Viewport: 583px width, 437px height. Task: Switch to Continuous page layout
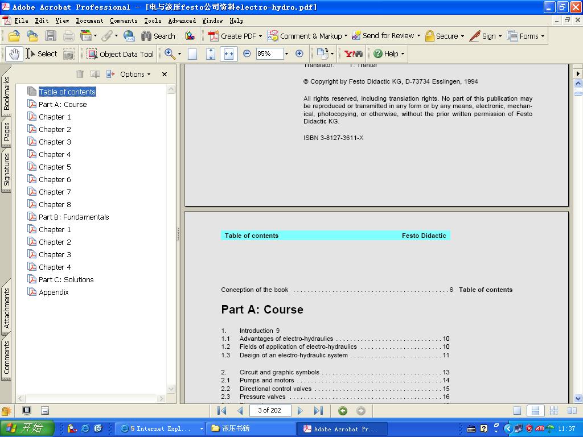tap(535, 411)
